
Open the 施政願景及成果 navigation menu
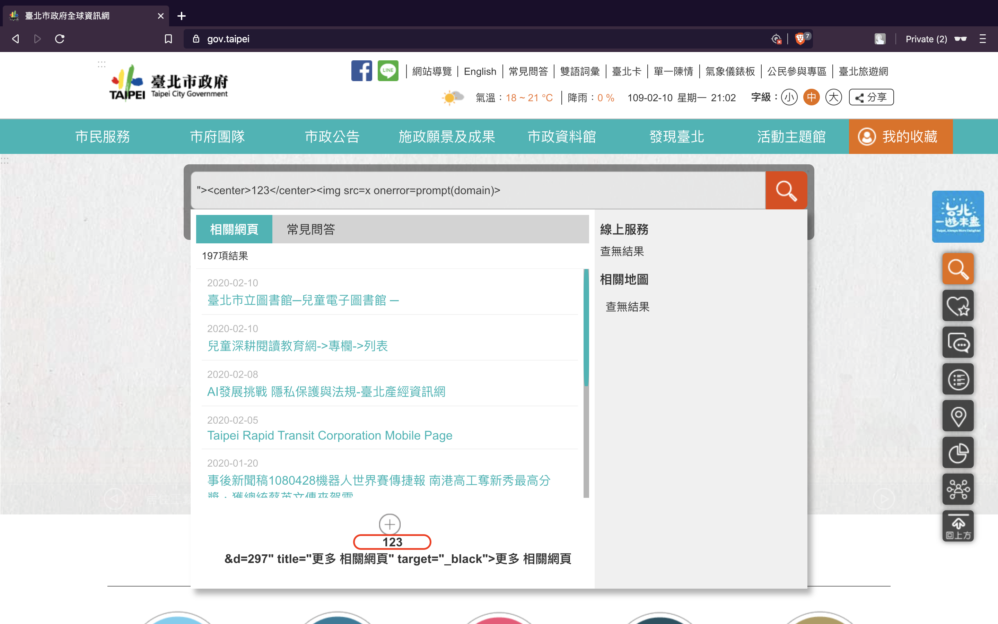tap(447, 137)
